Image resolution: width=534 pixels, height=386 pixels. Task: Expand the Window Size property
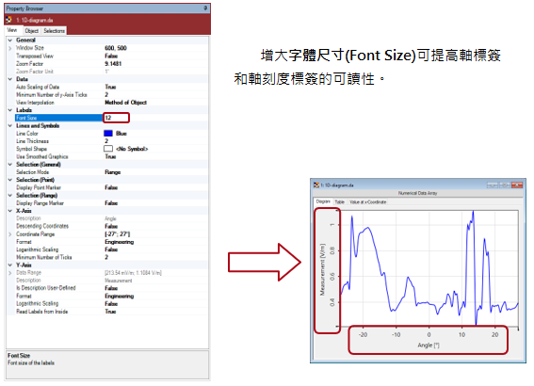(x=10, y=48)
